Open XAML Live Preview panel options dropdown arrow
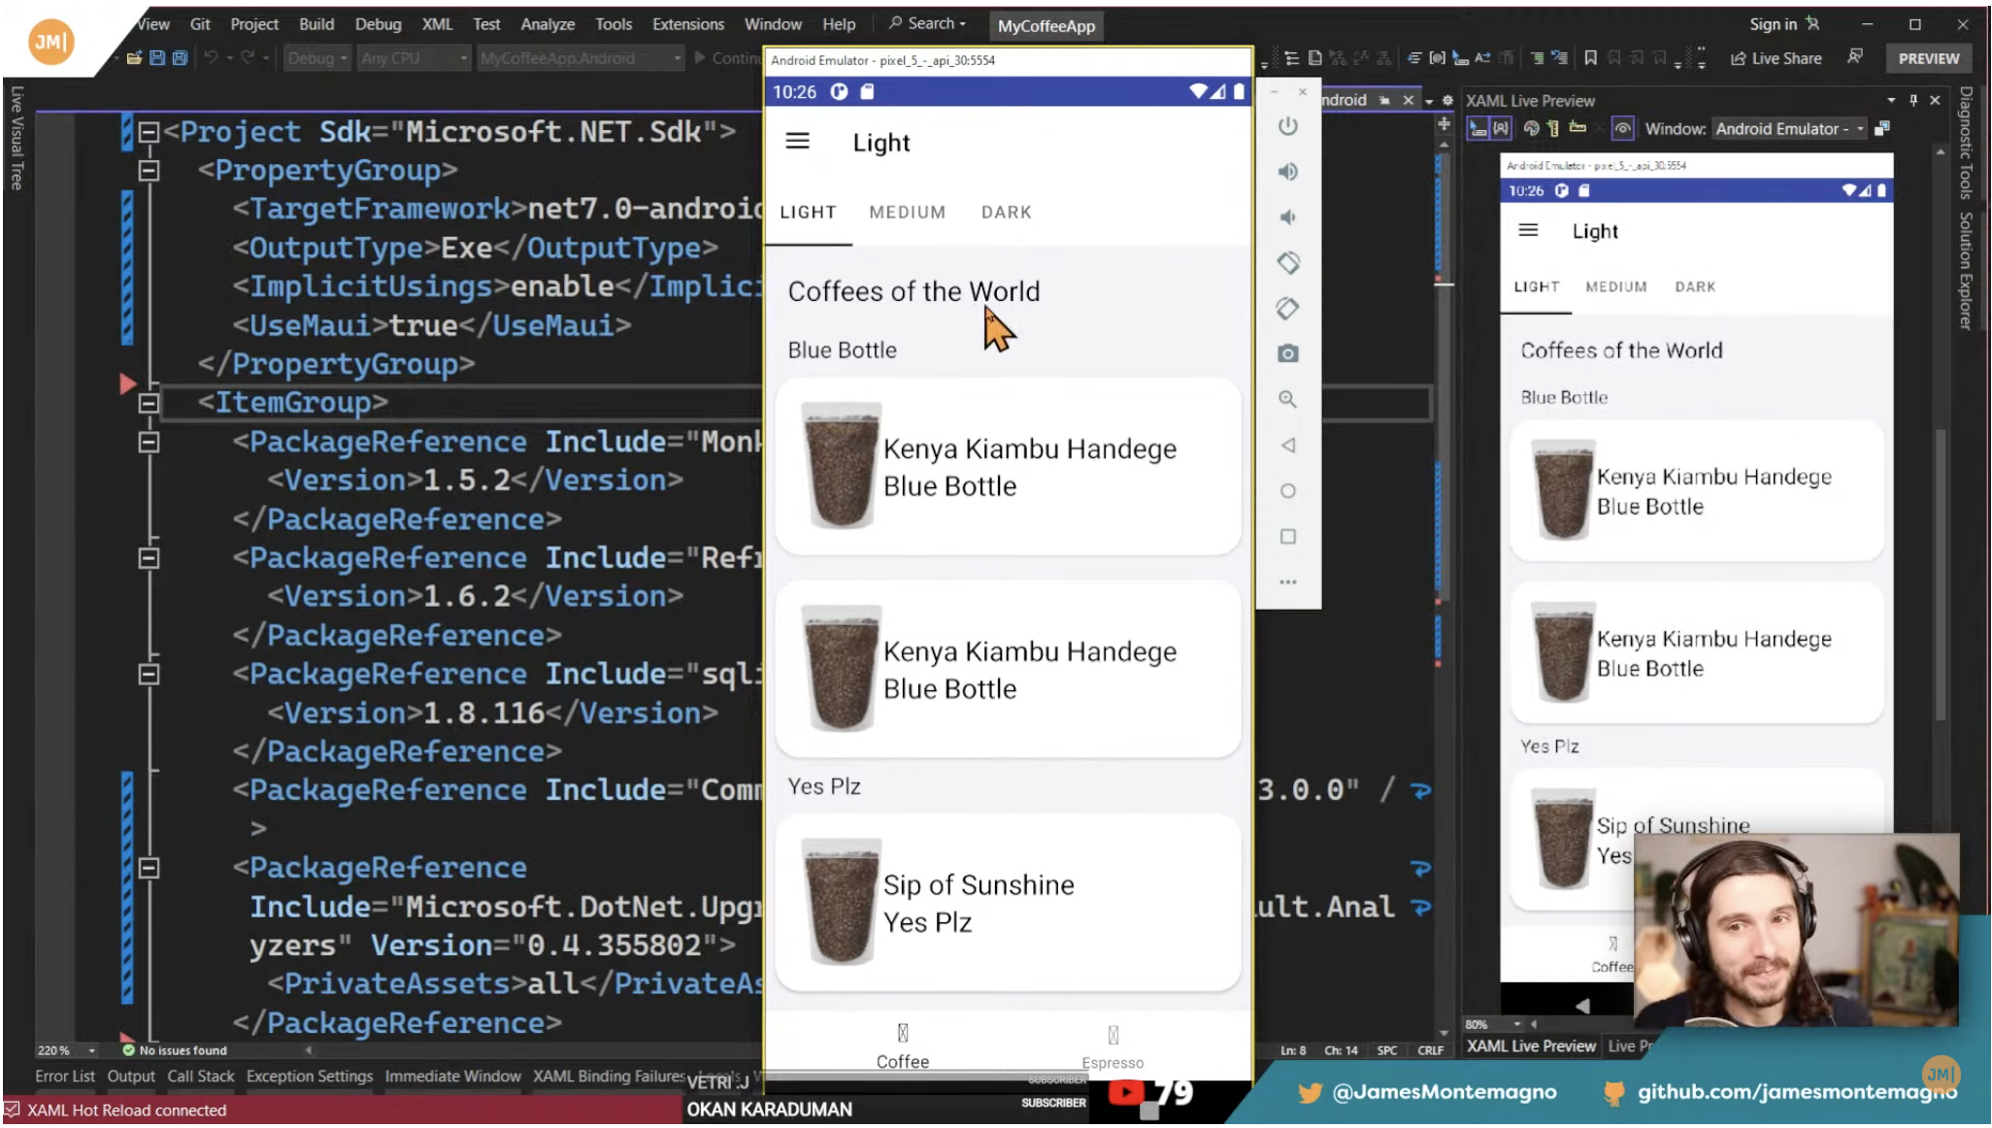The image size is (1992, 1128). point(1891,100)
